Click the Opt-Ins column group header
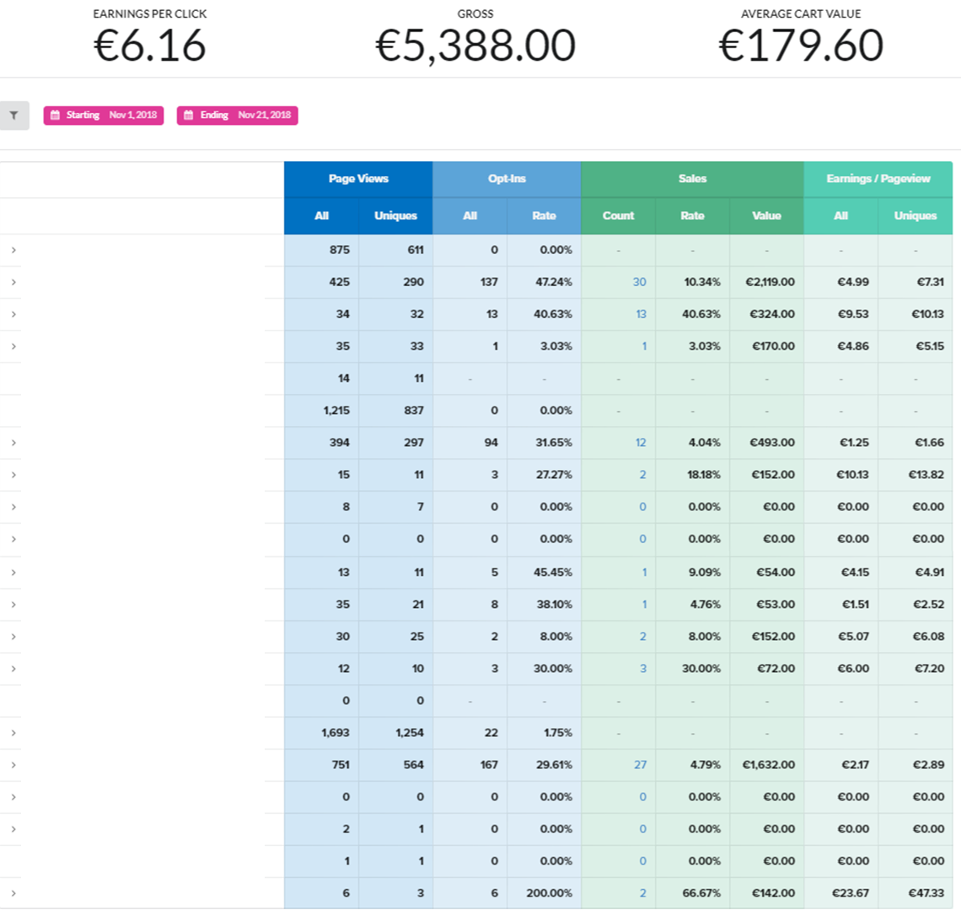Screen dimensions: 961x915 click(x=507, y=179)
